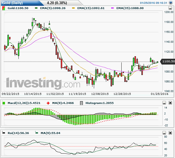This screenshot has height=158, width=175.
Task: Click the 1080.00 price axis label
Action: tap(169, 72)
